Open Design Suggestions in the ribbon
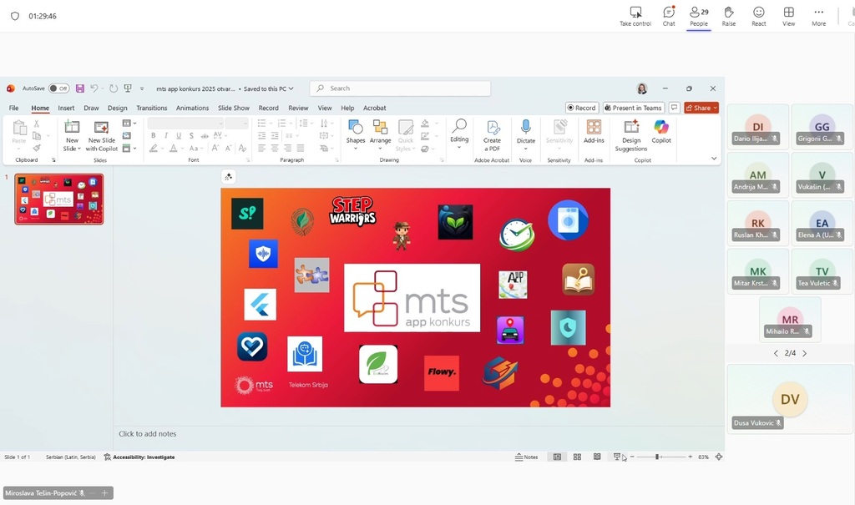The height and width of the screenshot is (505, 855). pos(631,134)
